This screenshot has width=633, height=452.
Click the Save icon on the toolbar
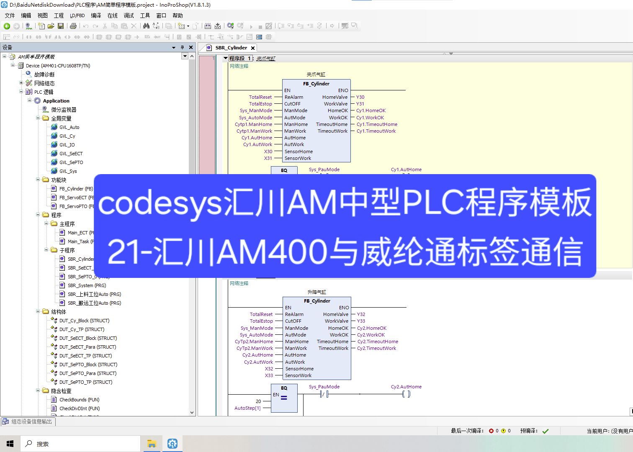tap(61, 26)
